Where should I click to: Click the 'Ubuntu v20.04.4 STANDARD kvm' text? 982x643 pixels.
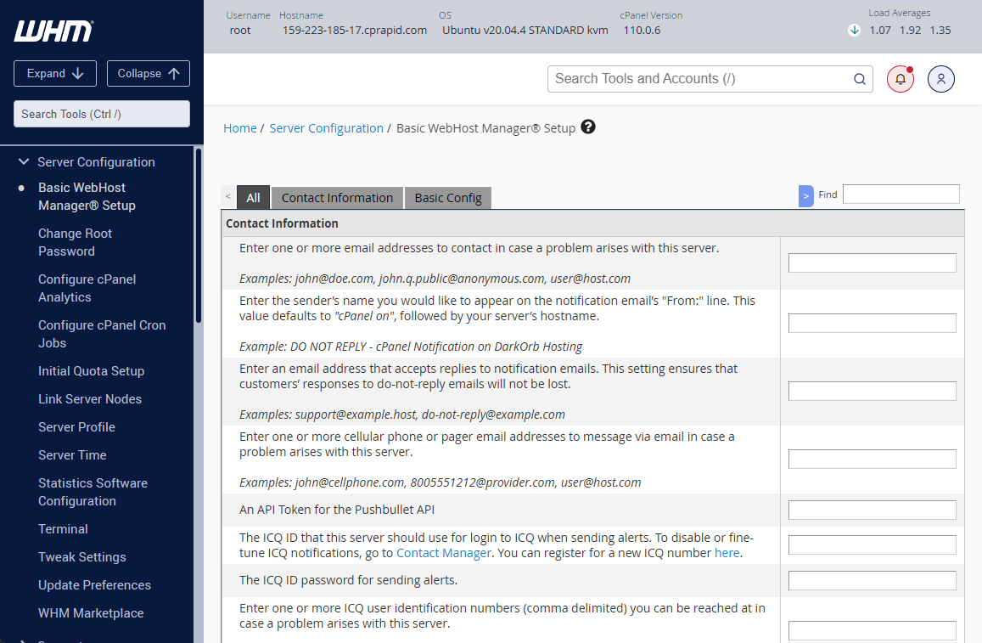pyautogui.click(x=525, y=30)
